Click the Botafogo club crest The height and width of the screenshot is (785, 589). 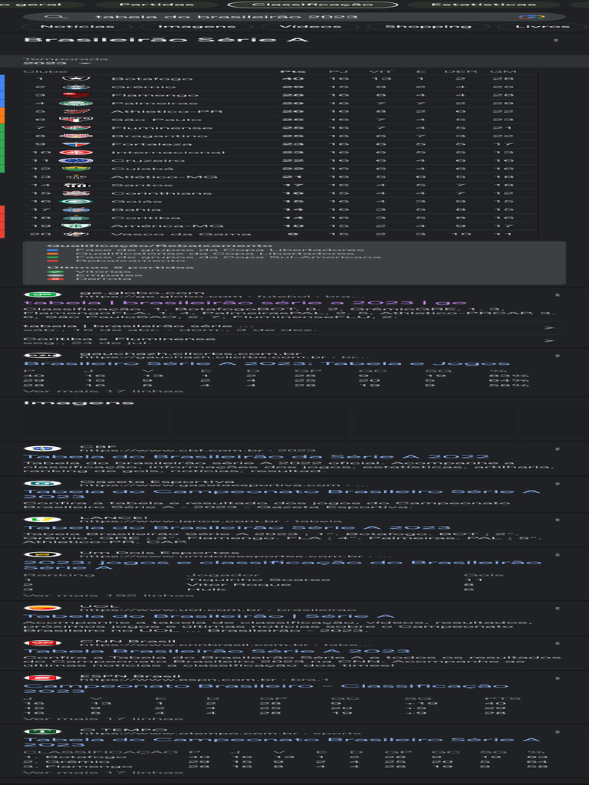pyautogui.click(x=76, y=79)
